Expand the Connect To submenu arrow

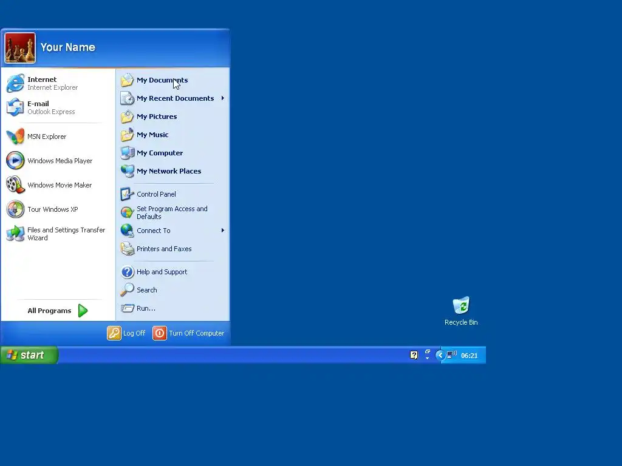222,231
